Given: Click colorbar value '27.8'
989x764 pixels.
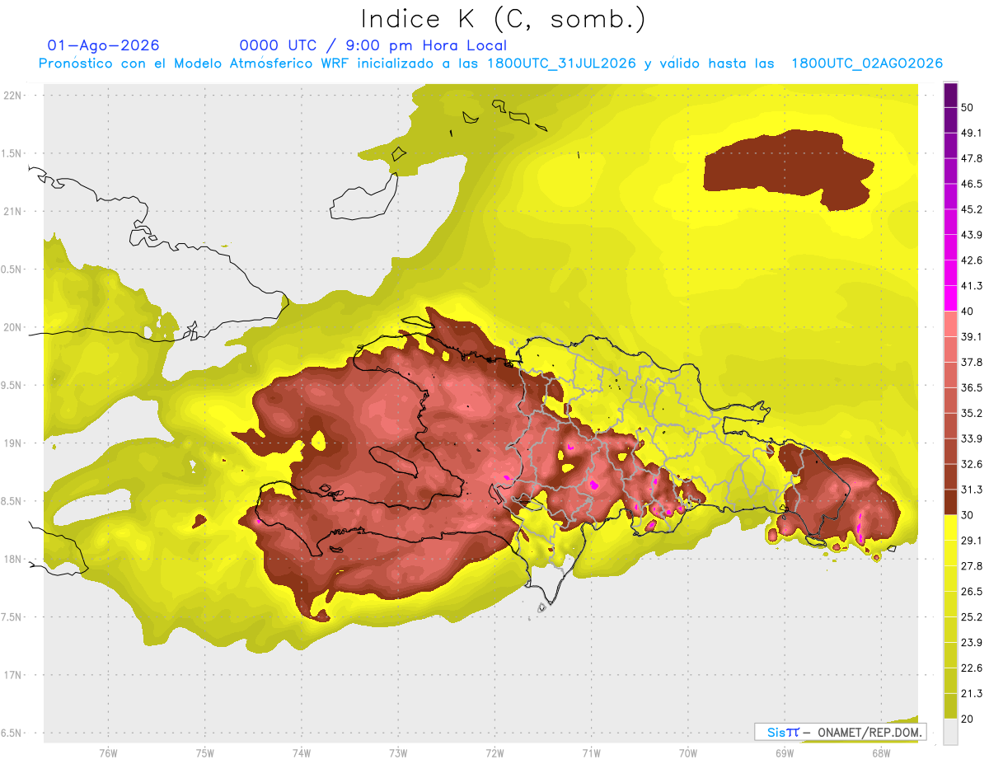Looking at the screenshot, I should [x=971, y=566].
